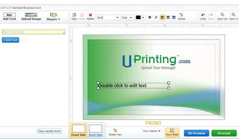Click the Rotate View icon
The height and width of the screenshot is (139, 239).
115,132
